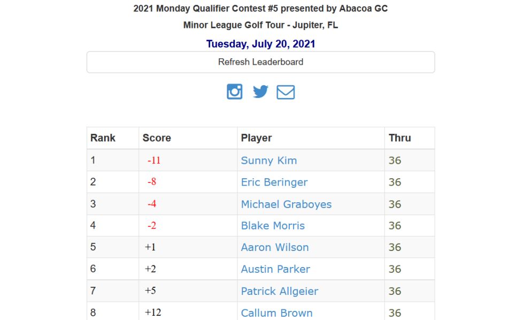This screenshot has height=320, width=524.
Task: Open Sunny Kim's player page
Action: click(x=268, y=161)
